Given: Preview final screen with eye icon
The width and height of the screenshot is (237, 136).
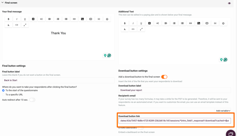Looking at the screenshot, I should point(229,3).
